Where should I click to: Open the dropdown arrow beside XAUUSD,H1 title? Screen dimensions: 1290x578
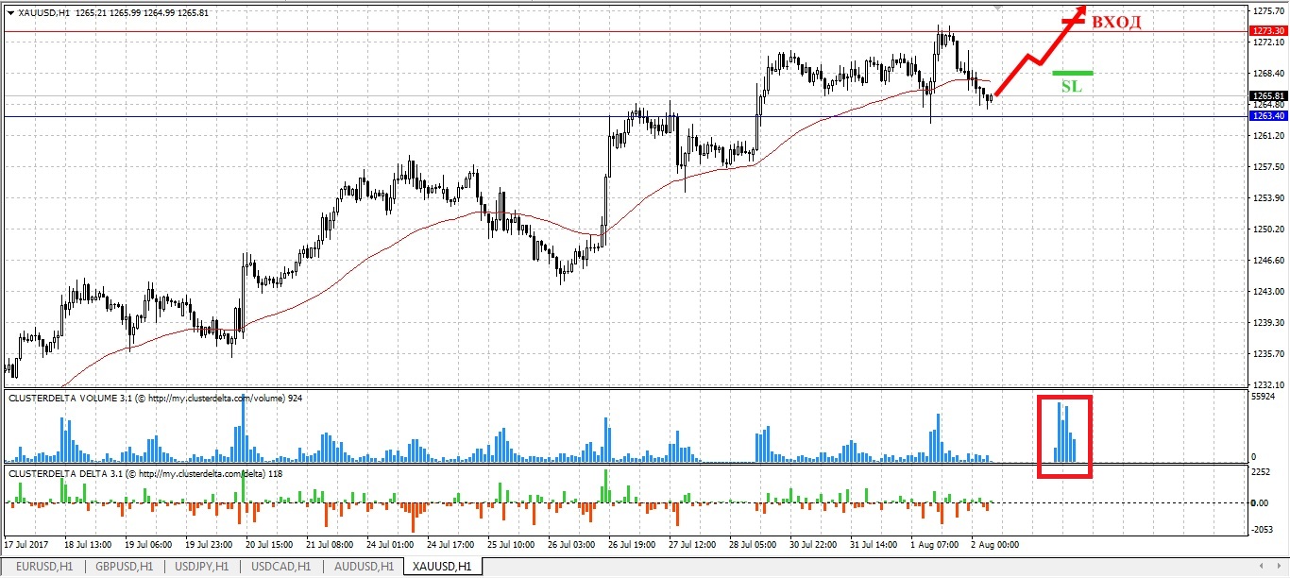click(9, 13)
